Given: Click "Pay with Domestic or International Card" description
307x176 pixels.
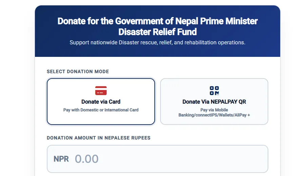Looking at the screenshot, I should pos(101,110).
